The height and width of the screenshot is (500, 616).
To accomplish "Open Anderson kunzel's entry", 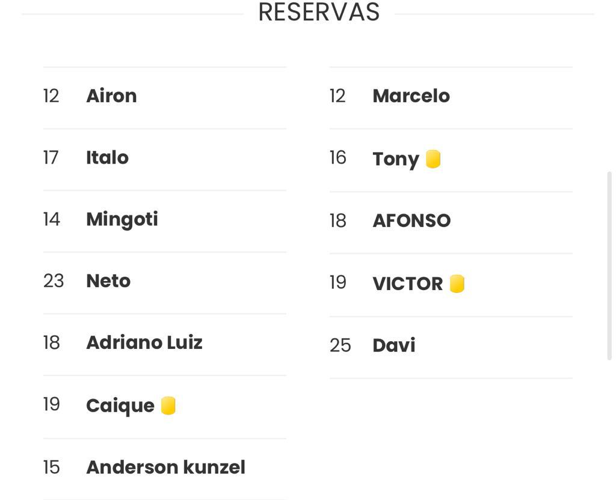I will (x=166, y=468).
